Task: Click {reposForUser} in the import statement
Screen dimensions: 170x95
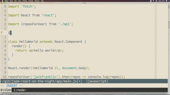Action: [34, 24]
